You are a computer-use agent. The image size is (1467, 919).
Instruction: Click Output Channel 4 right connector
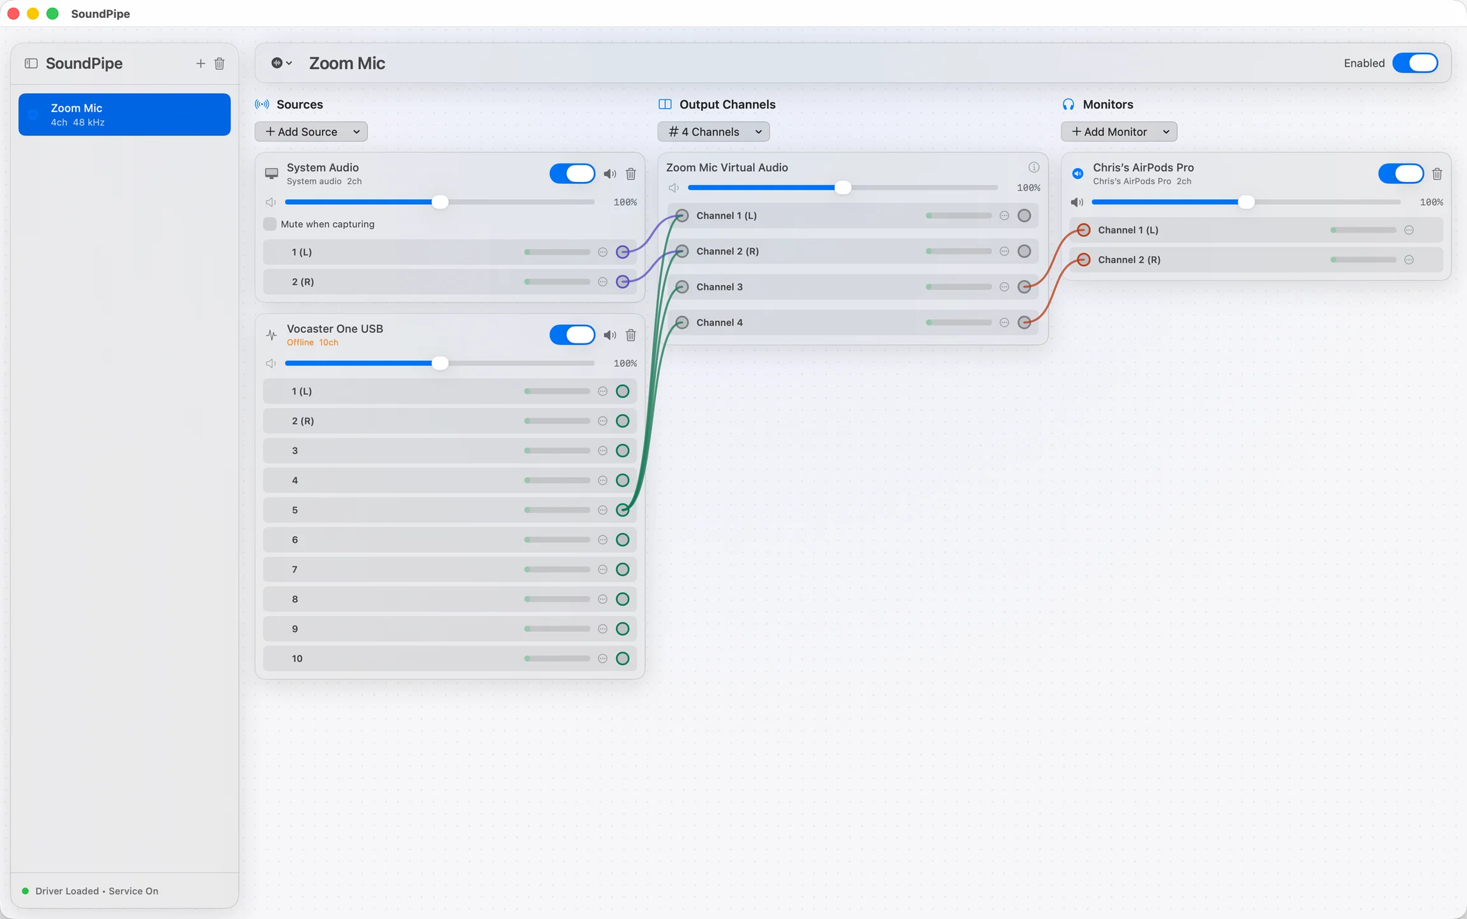[x=1024, y=323]
